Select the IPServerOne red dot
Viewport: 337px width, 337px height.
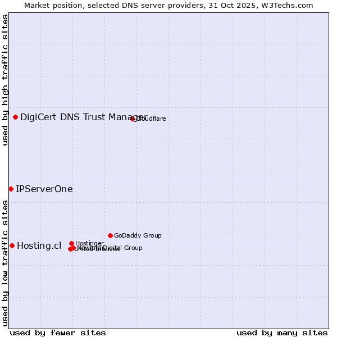point(11,189)
